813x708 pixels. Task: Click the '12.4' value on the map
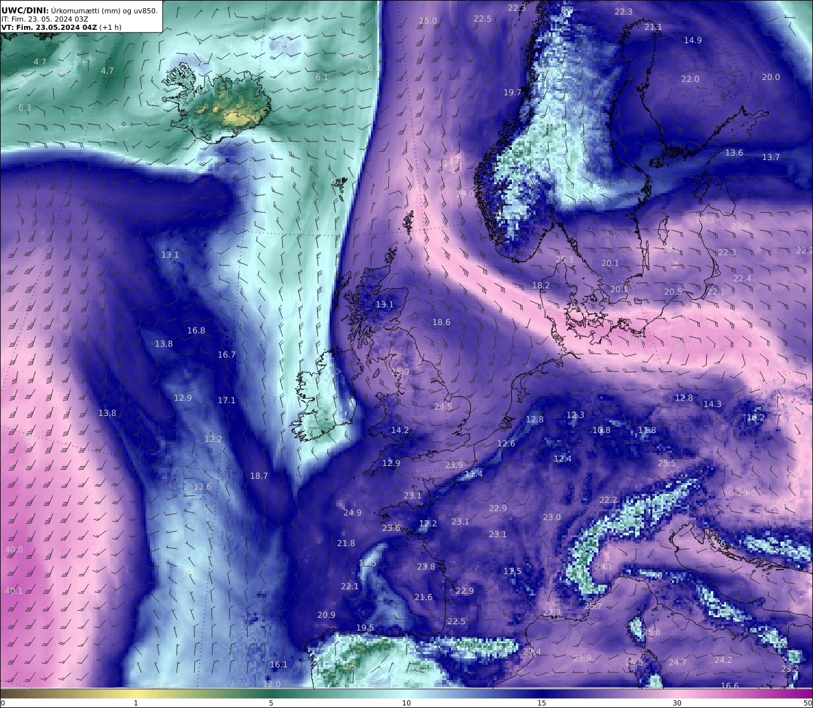pyautogui.click(x=562, y=459)
